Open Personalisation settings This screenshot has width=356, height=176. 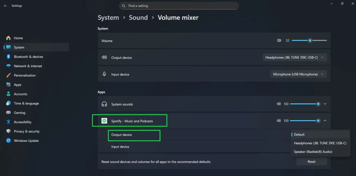pyautogui.click(x=36, y=75)
